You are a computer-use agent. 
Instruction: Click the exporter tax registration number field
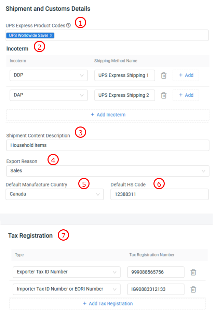pos(156,272)
